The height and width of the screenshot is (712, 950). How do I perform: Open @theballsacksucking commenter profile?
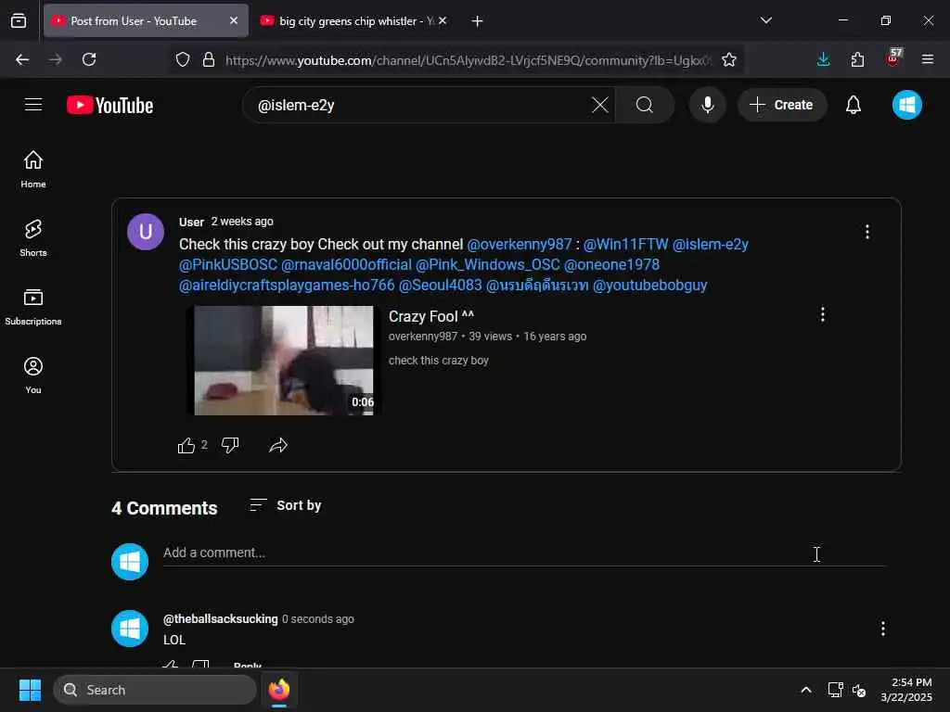(221, 618)
